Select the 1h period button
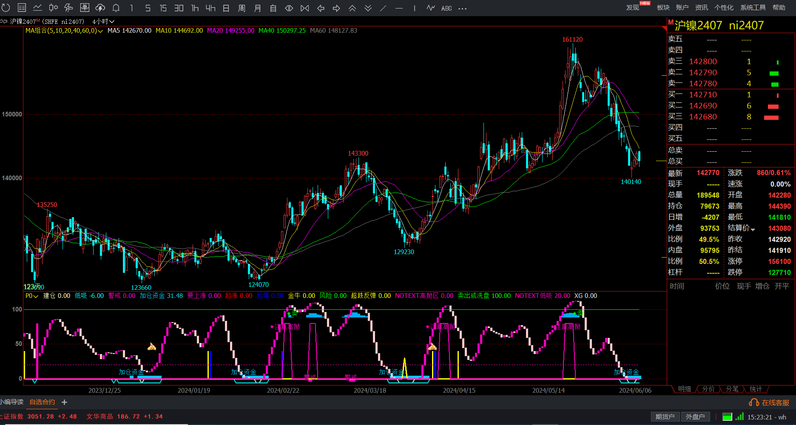 195,8
